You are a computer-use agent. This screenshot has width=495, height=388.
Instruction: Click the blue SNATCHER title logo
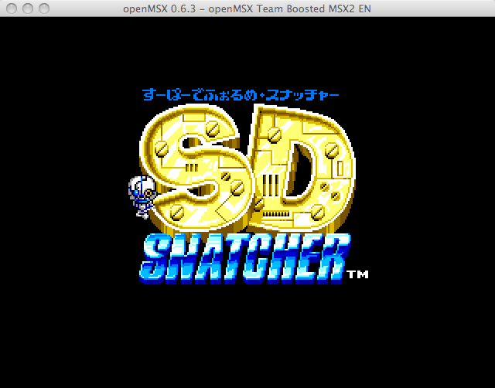pos(245,259)
